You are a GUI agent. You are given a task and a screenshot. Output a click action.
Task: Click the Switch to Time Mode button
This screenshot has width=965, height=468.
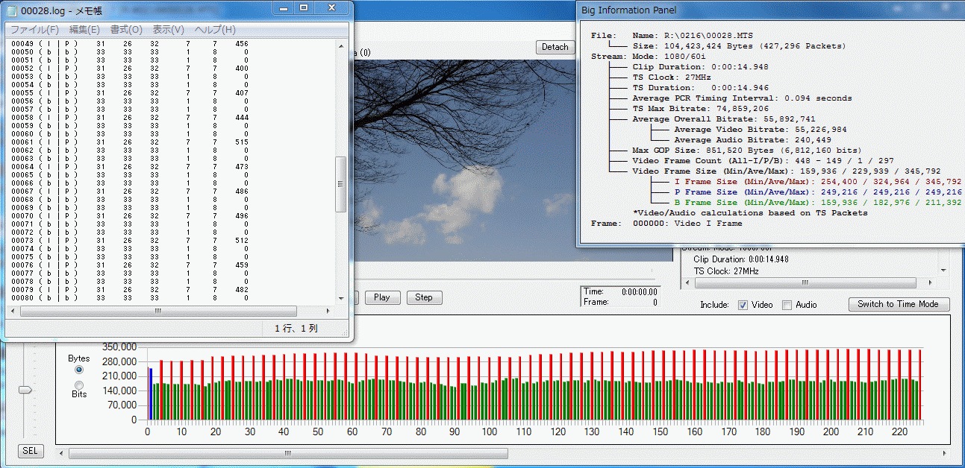coord(899,304)
